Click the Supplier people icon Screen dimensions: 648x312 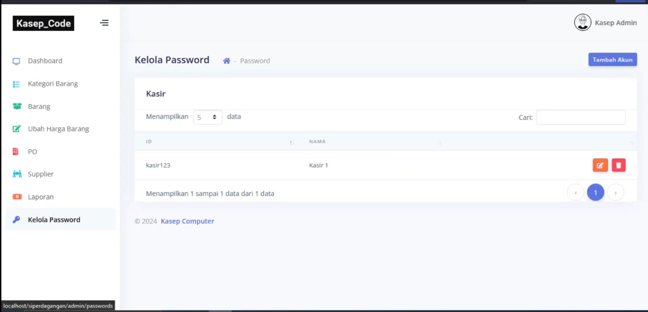[17, 174]
